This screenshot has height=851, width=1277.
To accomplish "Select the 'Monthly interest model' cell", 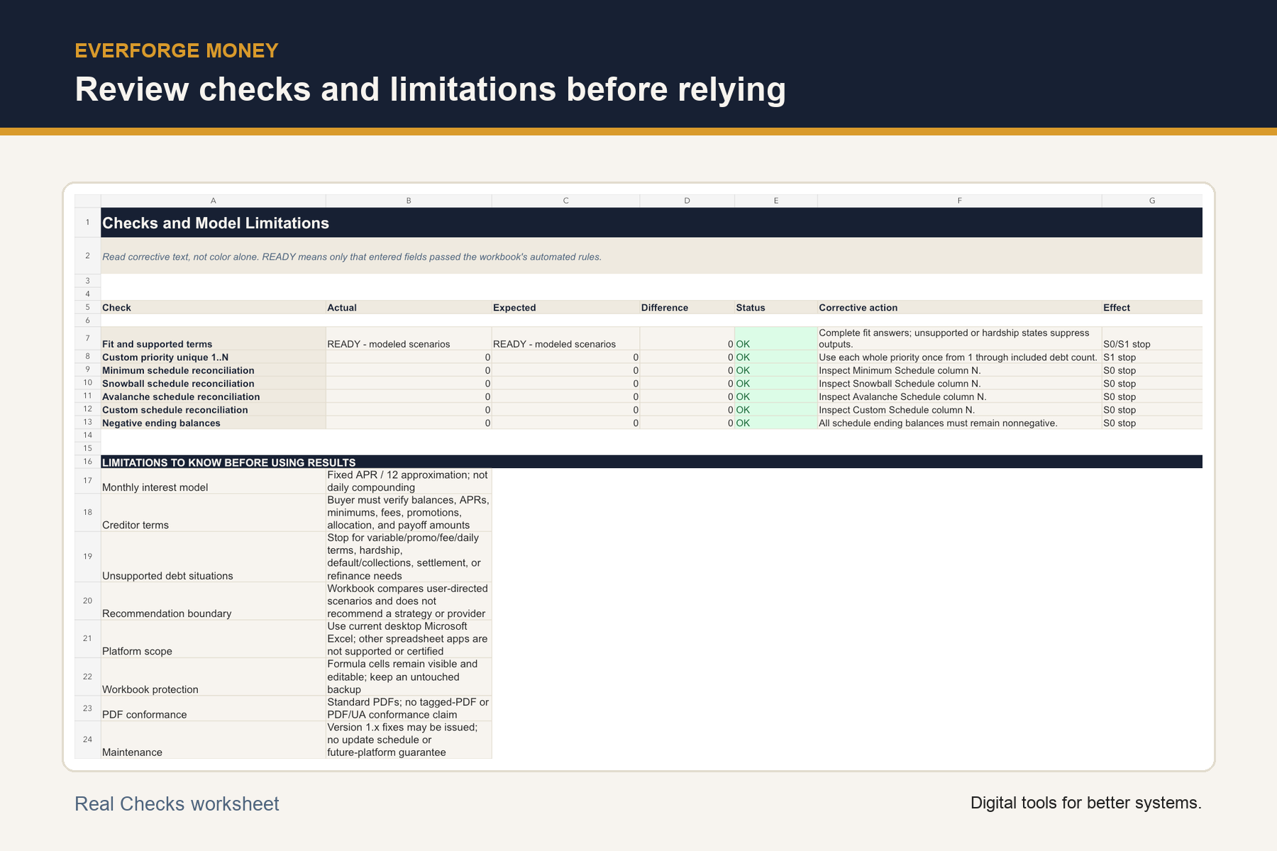I will click(213, 481).
